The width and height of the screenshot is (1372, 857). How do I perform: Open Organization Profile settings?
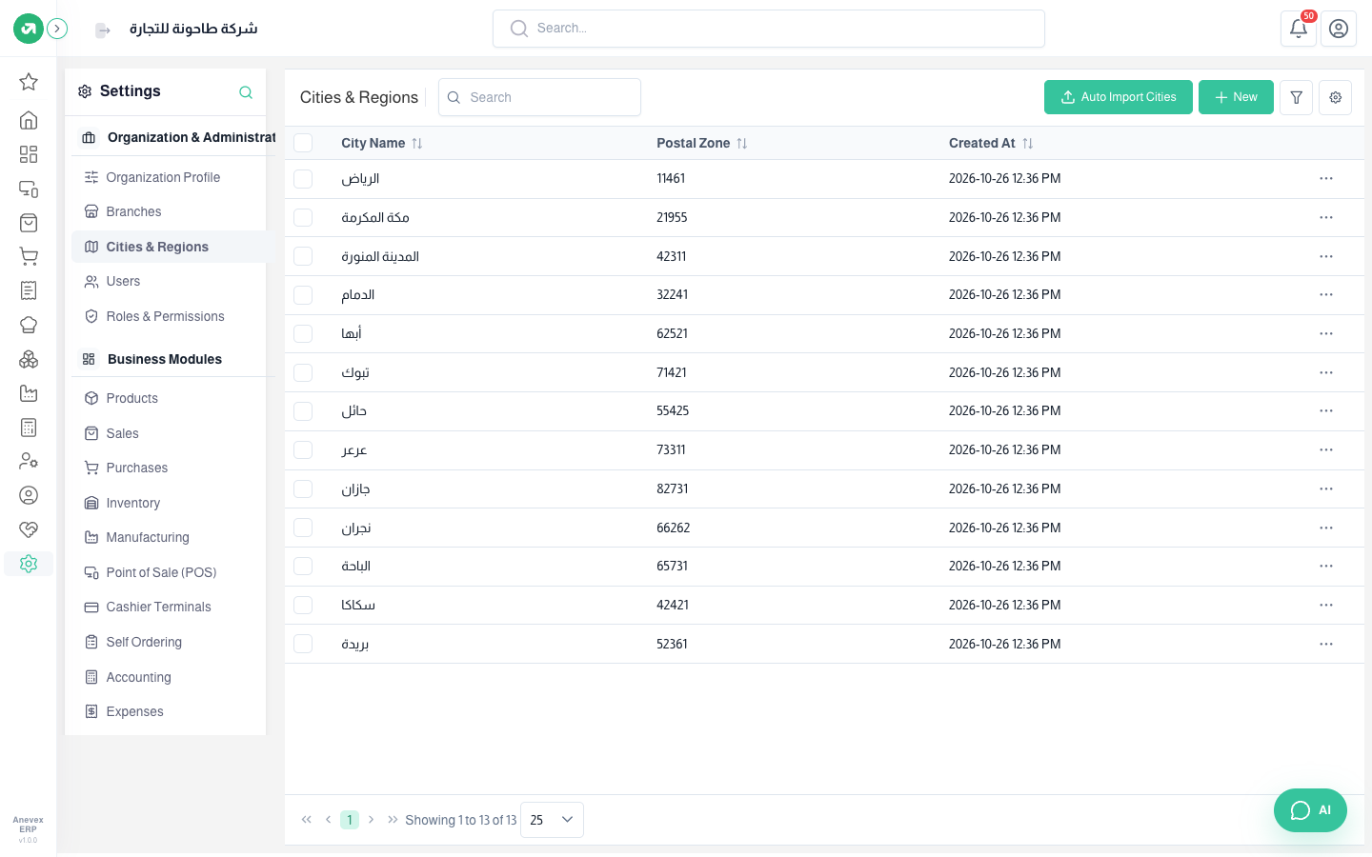tap(163, 177)
